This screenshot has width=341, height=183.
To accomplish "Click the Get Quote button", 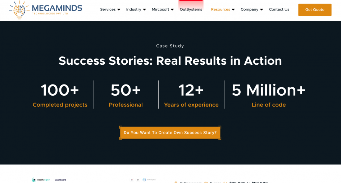I will [x=315, y=10].
